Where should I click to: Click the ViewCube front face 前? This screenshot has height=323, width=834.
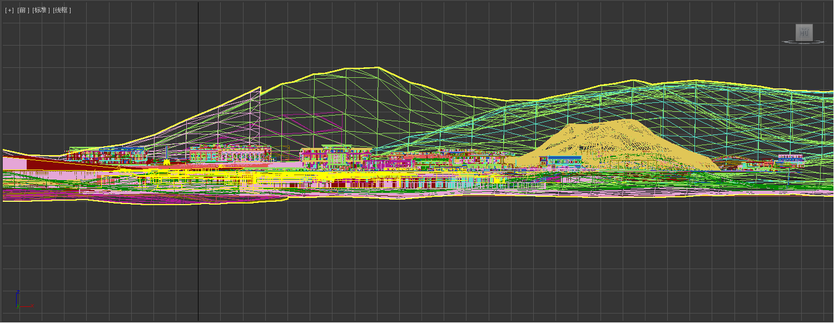coord(804,32)
